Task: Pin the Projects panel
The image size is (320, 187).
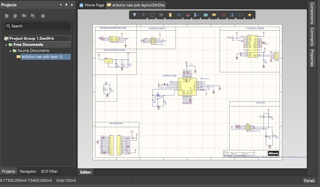Action: pos(66,5)
